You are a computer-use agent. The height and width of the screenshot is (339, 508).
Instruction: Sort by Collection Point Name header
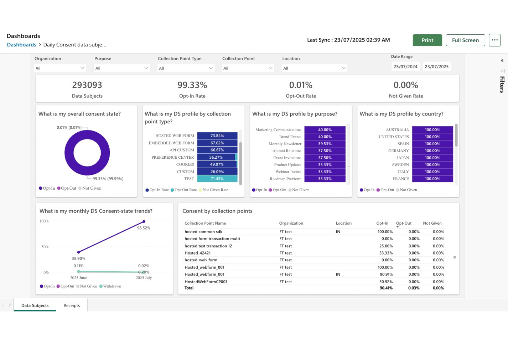[x=205, y=223]
